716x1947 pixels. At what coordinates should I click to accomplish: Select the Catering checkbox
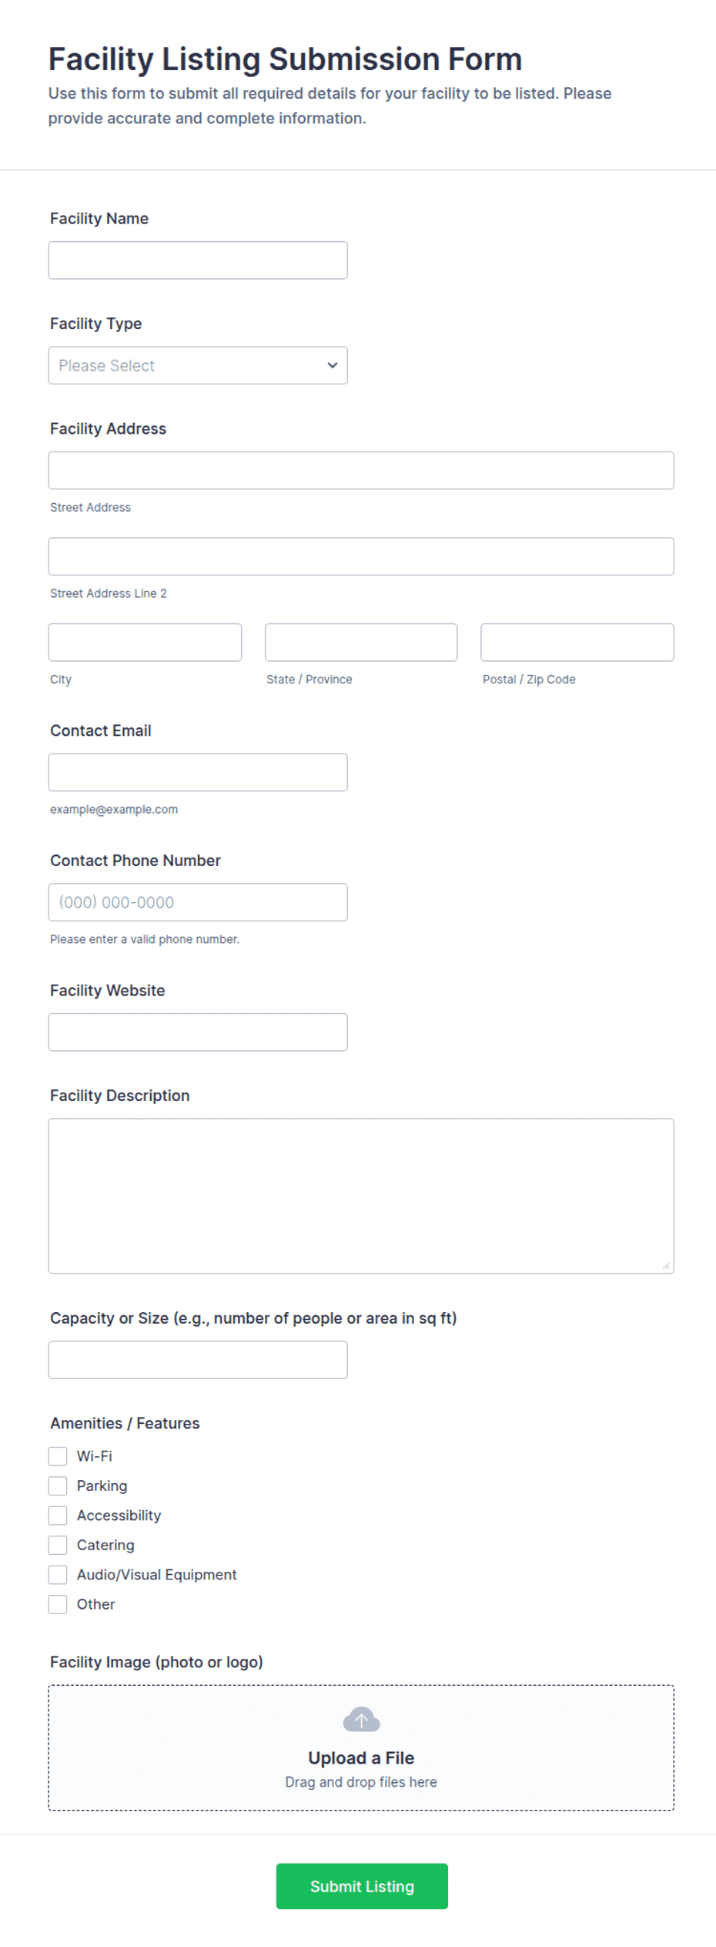tap(58, 1545)
